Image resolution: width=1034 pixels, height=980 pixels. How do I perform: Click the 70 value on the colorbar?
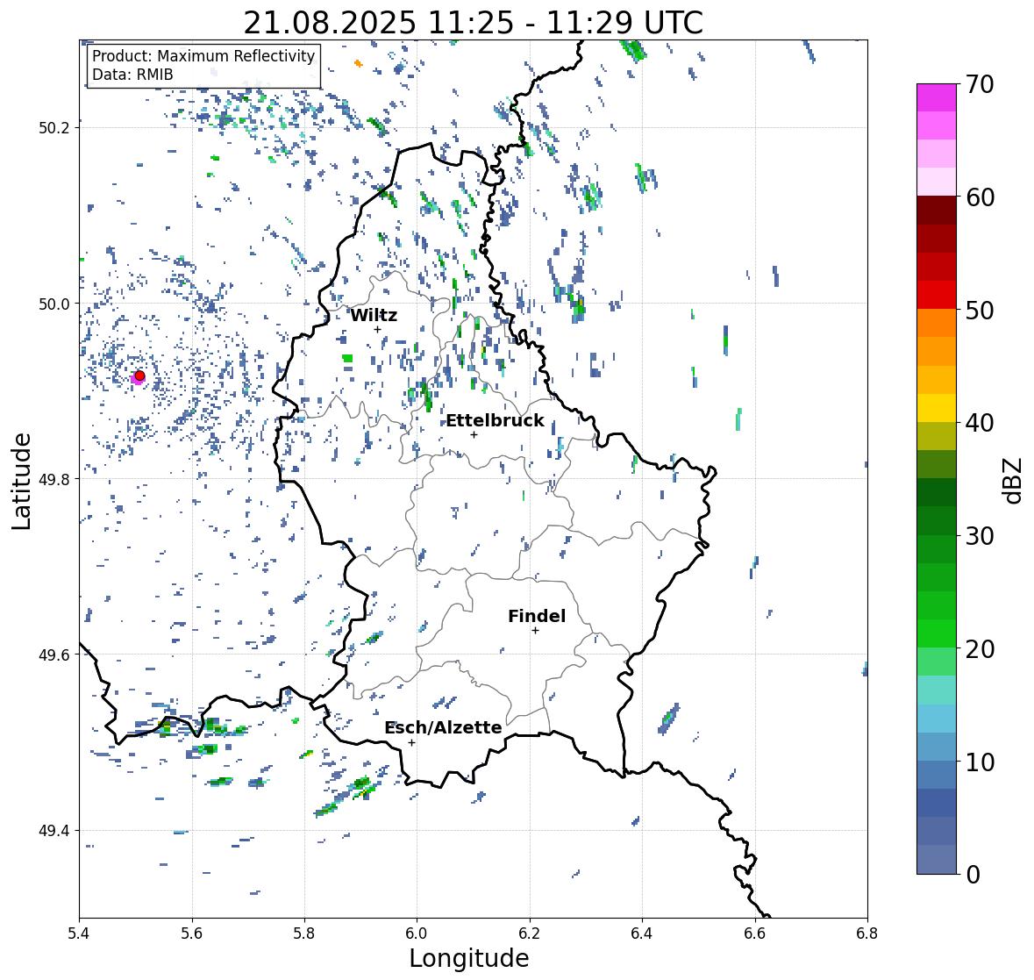(980, 84)
